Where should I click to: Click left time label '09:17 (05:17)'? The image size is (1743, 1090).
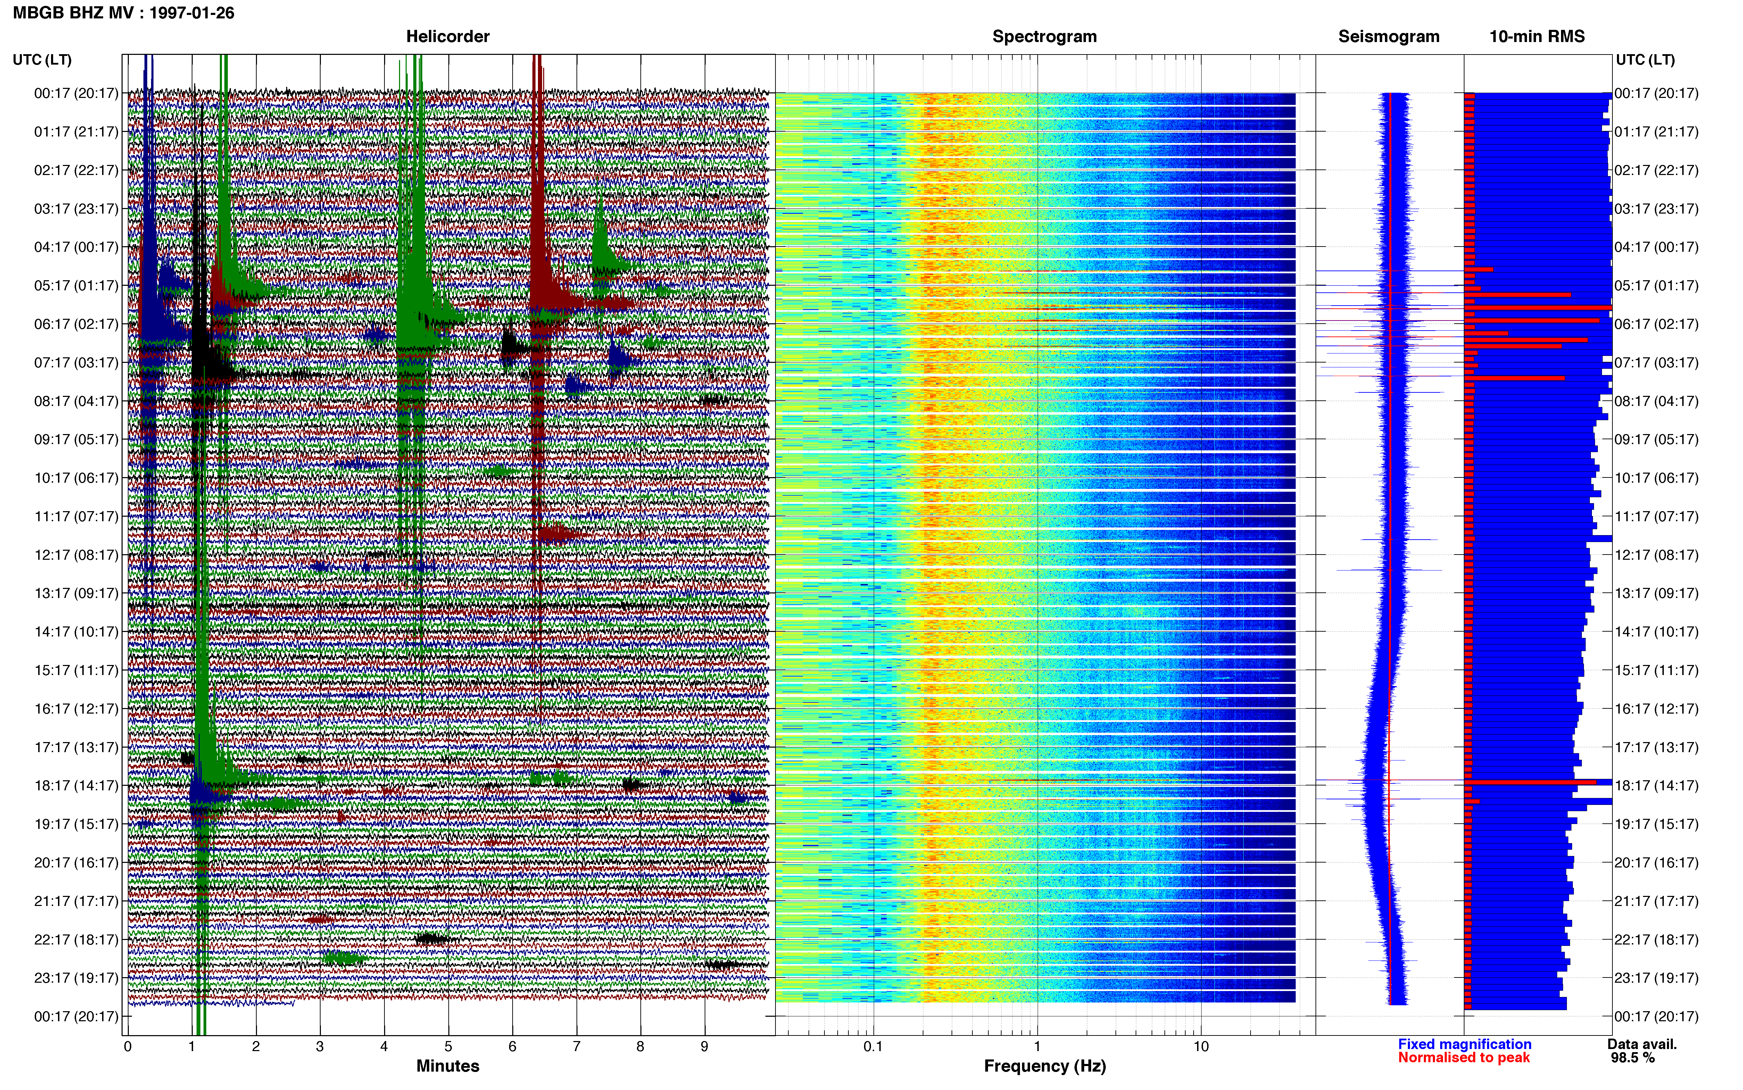(76, 440)
